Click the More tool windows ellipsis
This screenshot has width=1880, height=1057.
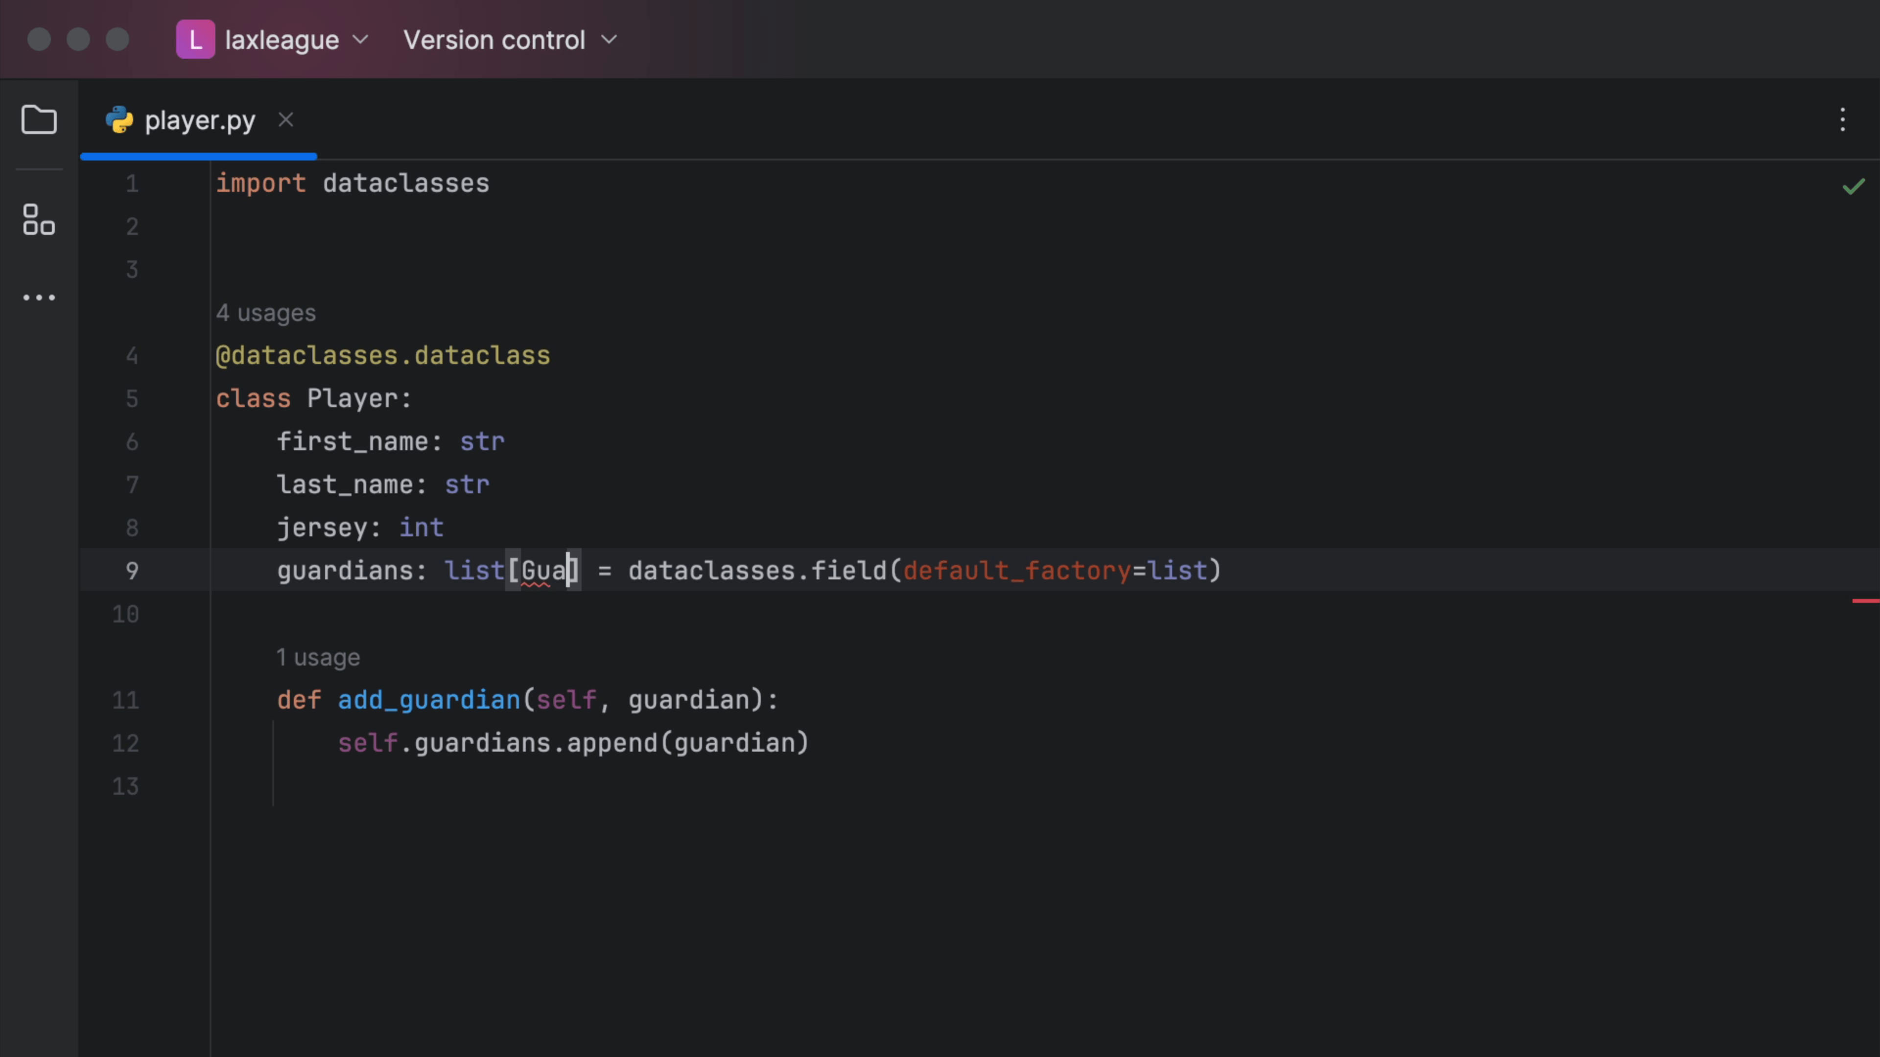pos(39,298)
